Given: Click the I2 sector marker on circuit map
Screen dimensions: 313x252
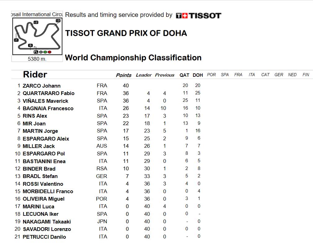Looking at the screenshot, I should pos(36,22).
